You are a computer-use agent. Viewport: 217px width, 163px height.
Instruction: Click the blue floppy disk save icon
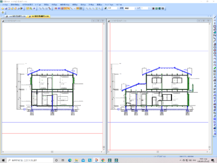[x=6, y=8]
